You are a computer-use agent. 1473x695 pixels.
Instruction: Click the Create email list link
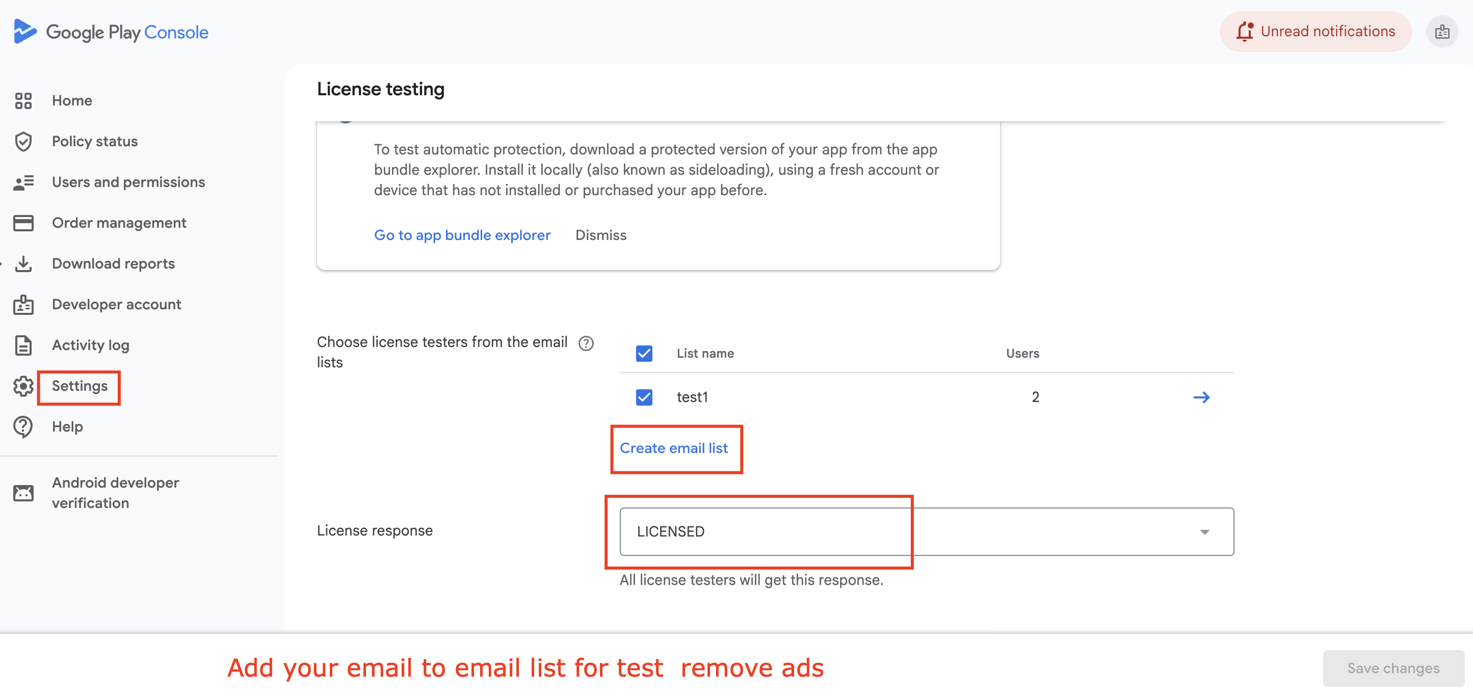pyautogui.click(x=674, y=448)
